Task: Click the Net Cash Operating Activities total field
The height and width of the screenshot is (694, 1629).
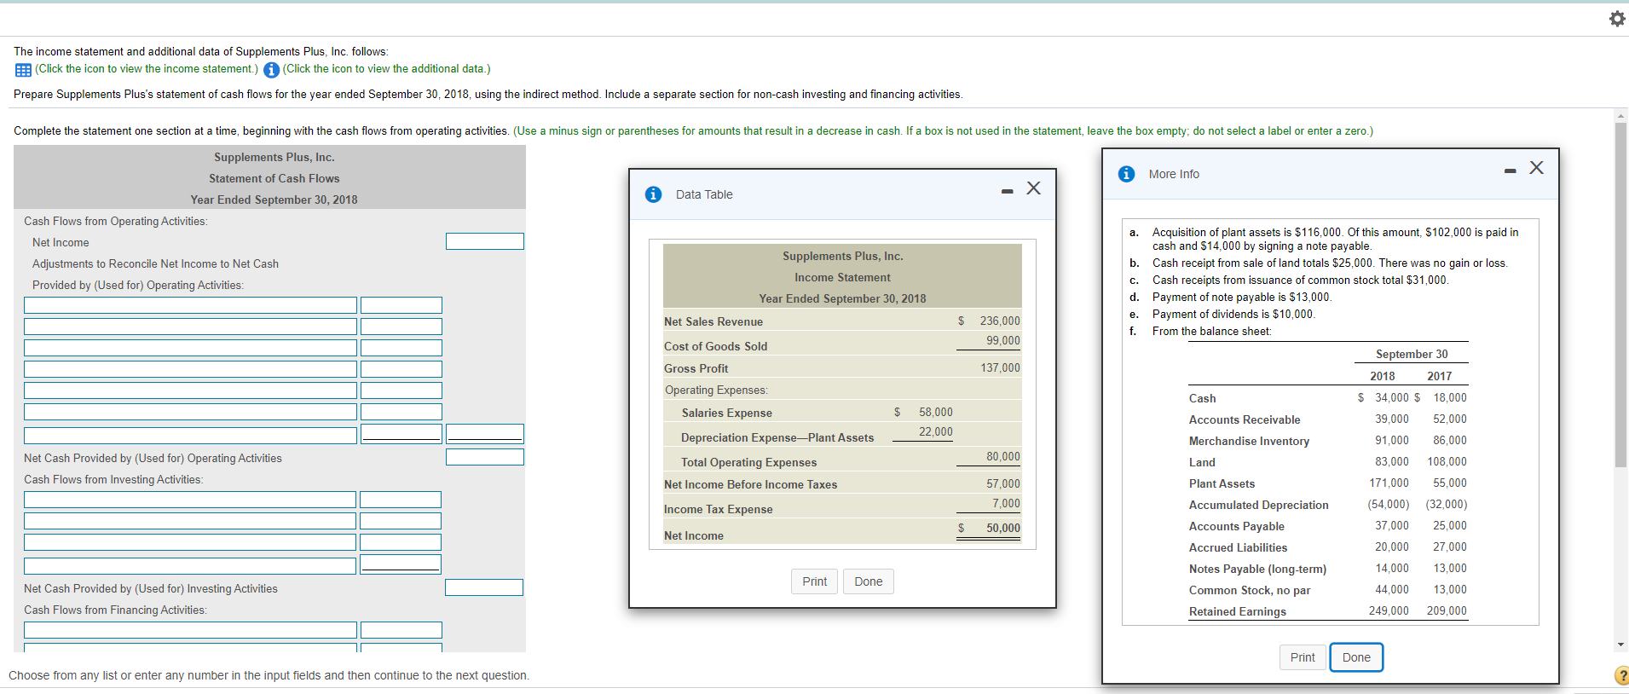Action: 485,457
